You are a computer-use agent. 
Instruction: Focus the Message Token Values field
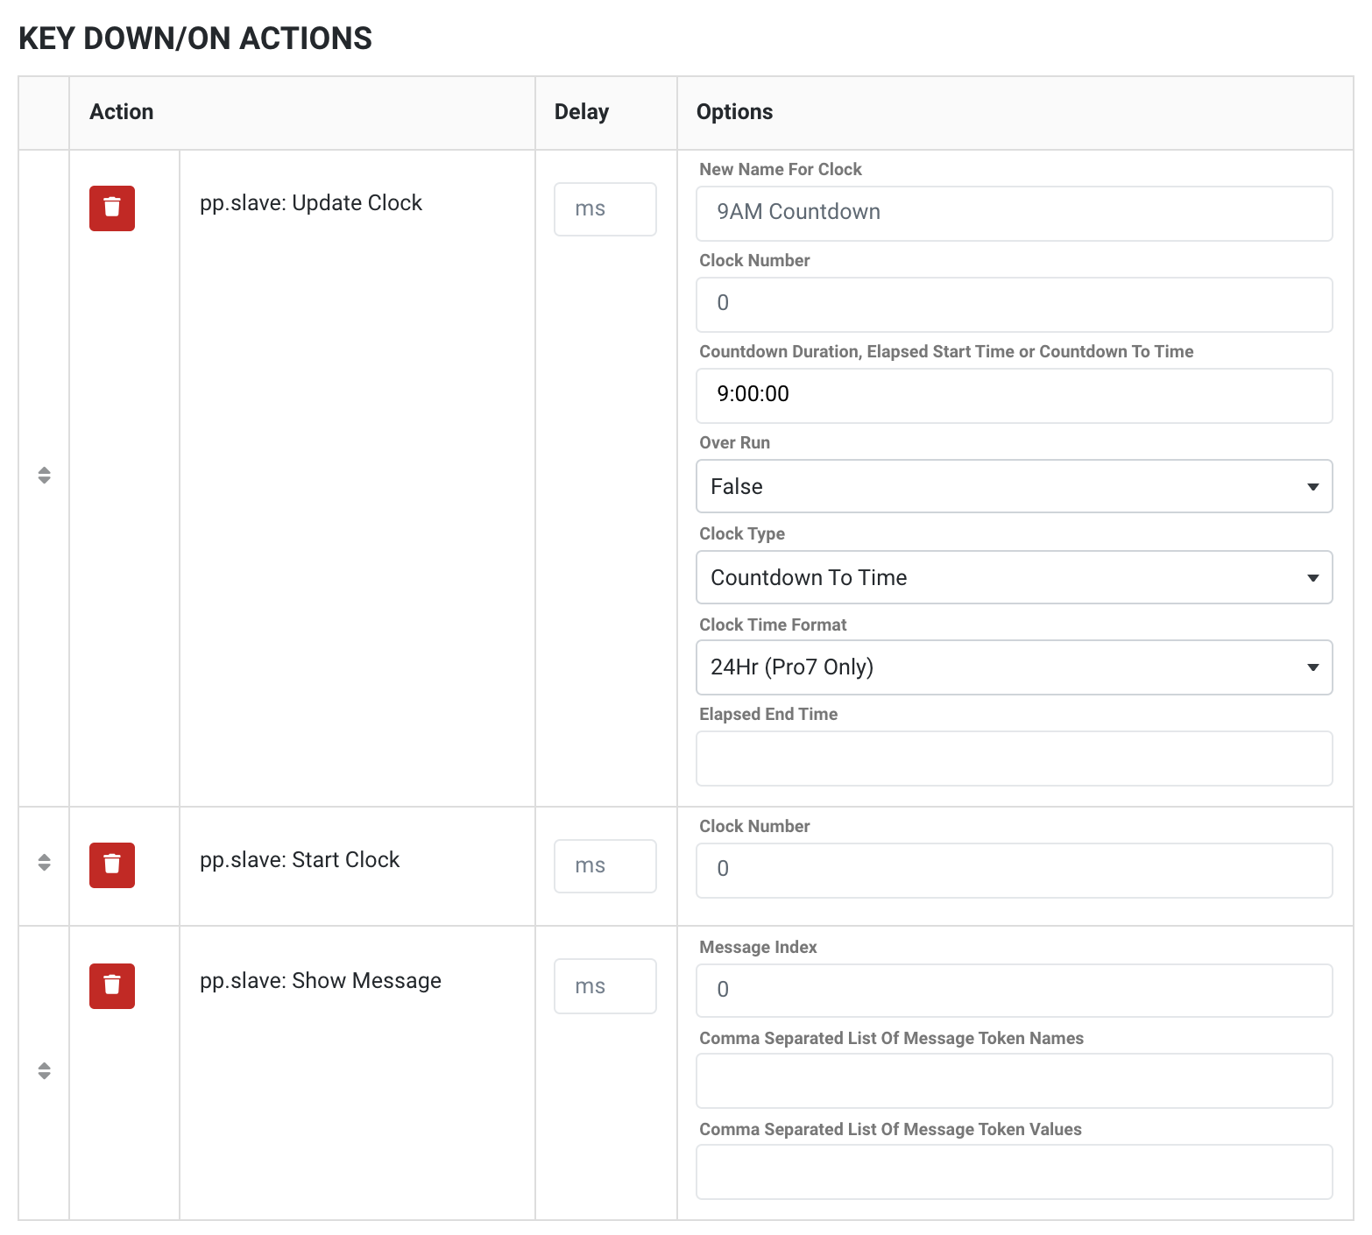1014,1172
